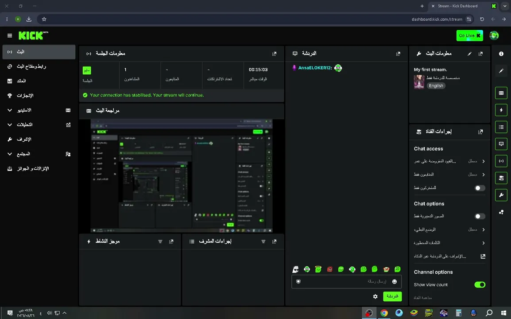Open AI chat moderation external link icon

483,257
